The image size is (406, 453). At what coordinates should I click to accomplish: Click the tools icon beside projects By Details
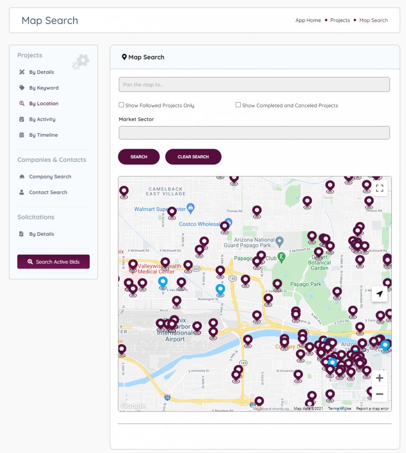point(22,72)
